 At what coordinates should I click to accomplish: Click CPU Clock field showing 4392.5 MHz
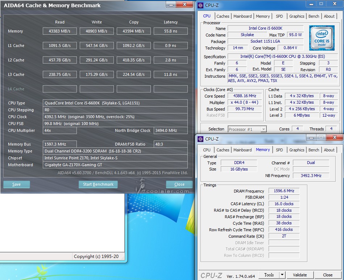point(115,117)
